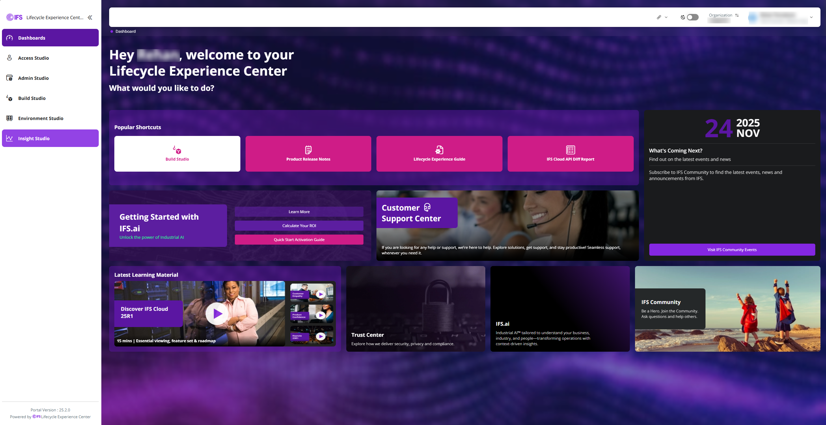Viewport: 826px width, 425px height.
Task: Open the Trust Center card
Action: coord(415,309)
